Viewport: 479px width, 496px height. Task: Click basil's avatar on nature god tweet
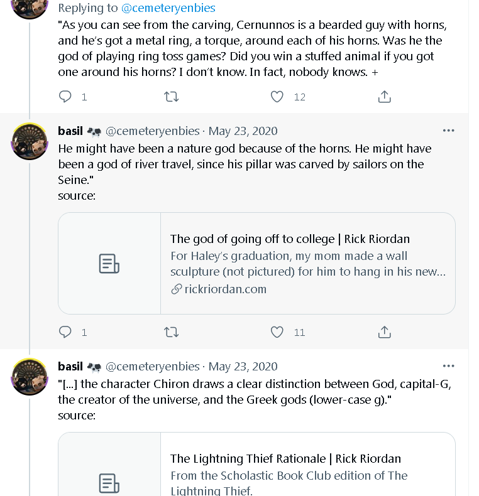30,141
